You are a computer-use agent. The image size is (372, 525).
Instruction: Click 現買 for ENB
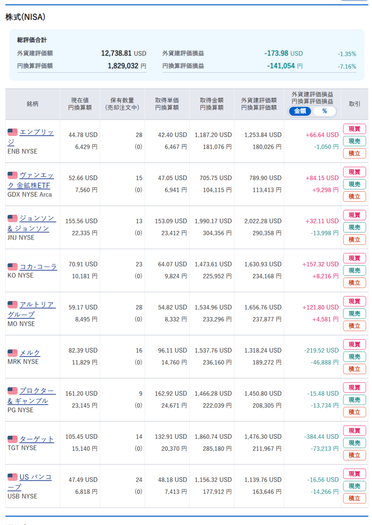(354, 129)
